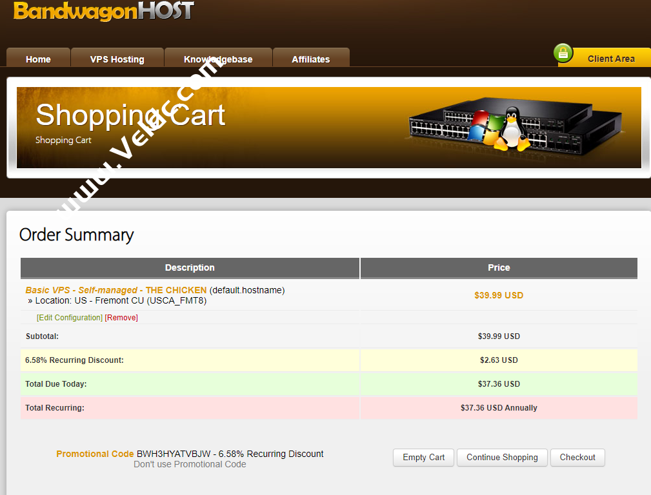Go to the VPS Hosting tab
Screen dimensions: 651x495
point(117,59)
